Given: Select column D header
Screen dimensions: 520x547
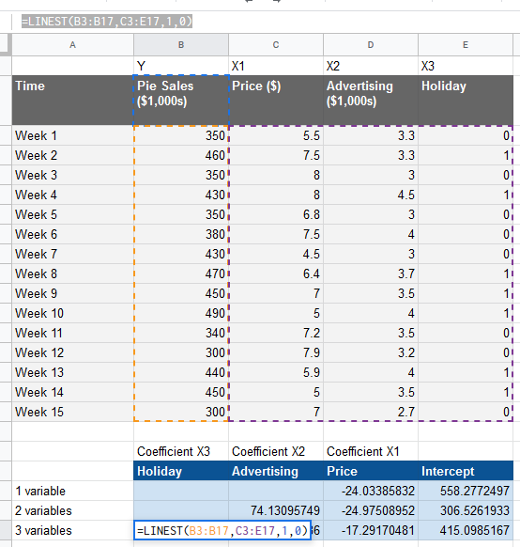Looking at the screenshot, I should coord(370,45).
